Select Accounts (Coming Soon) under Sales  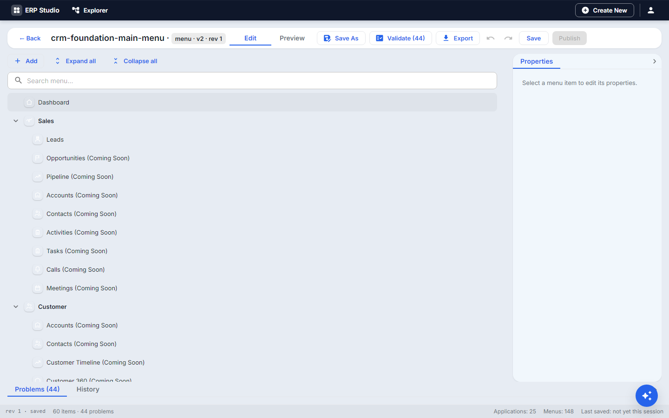tap(252, 195)
